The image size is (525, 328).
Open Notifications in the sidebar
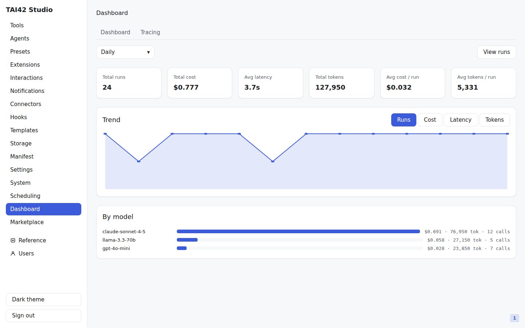point(43,91)
